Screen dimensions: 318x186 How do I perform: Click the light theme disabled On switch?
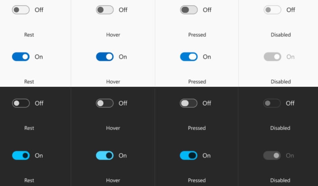click(272, 57)
